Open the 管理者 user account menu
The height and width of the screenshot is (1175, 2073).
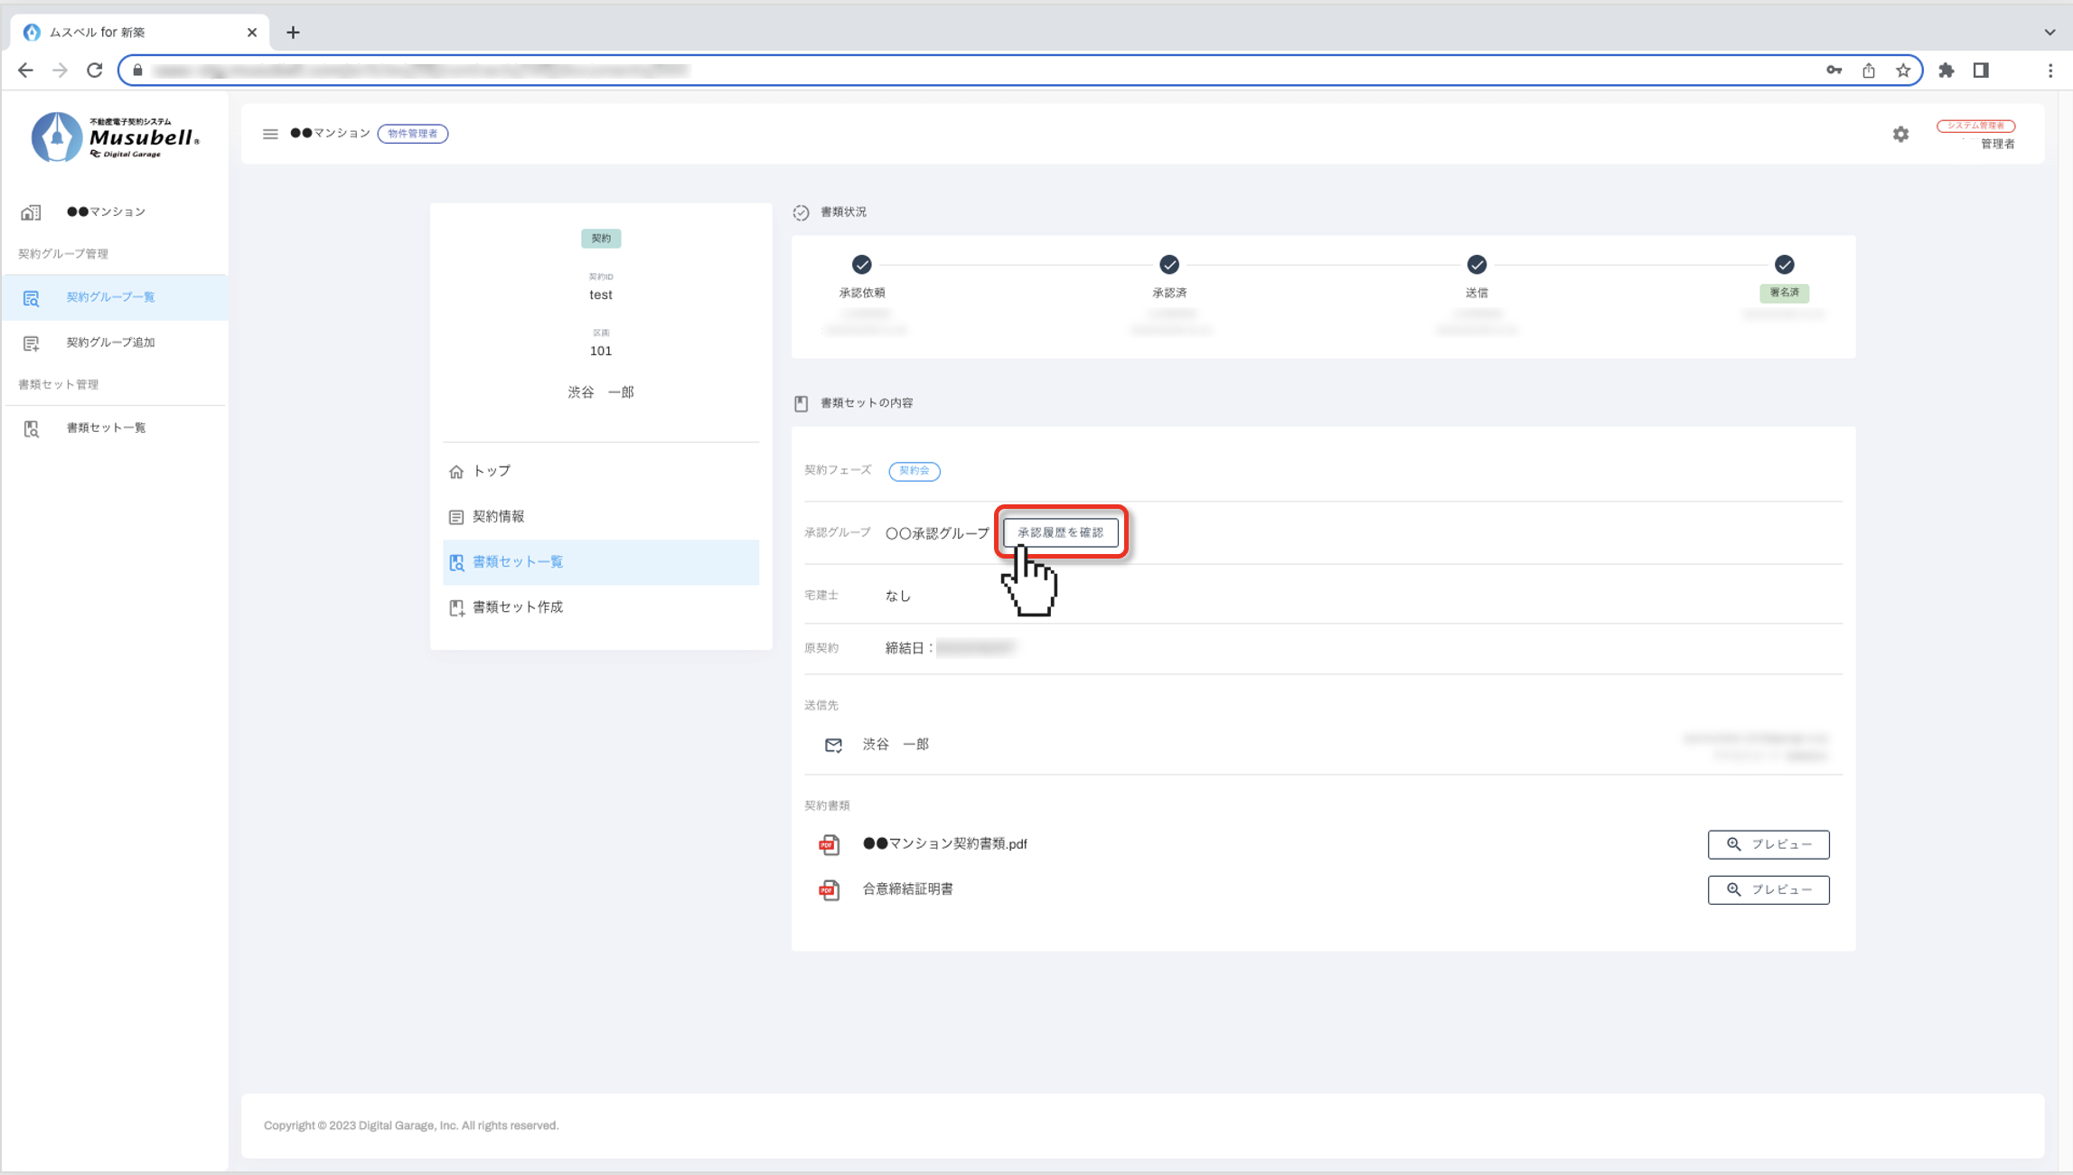(x=1996, y=144)
